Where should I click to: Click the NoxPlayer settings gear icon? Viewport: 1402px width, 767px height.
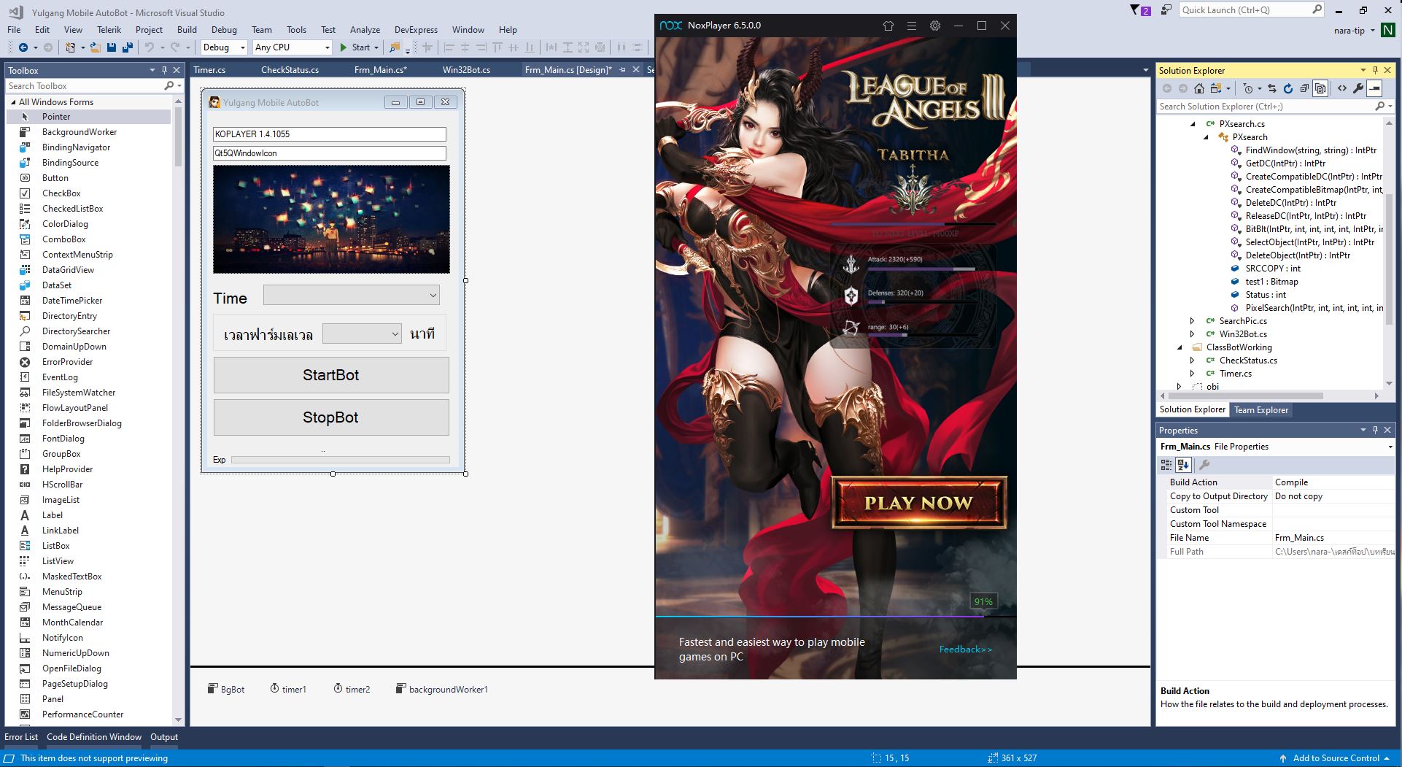[935, 26]
